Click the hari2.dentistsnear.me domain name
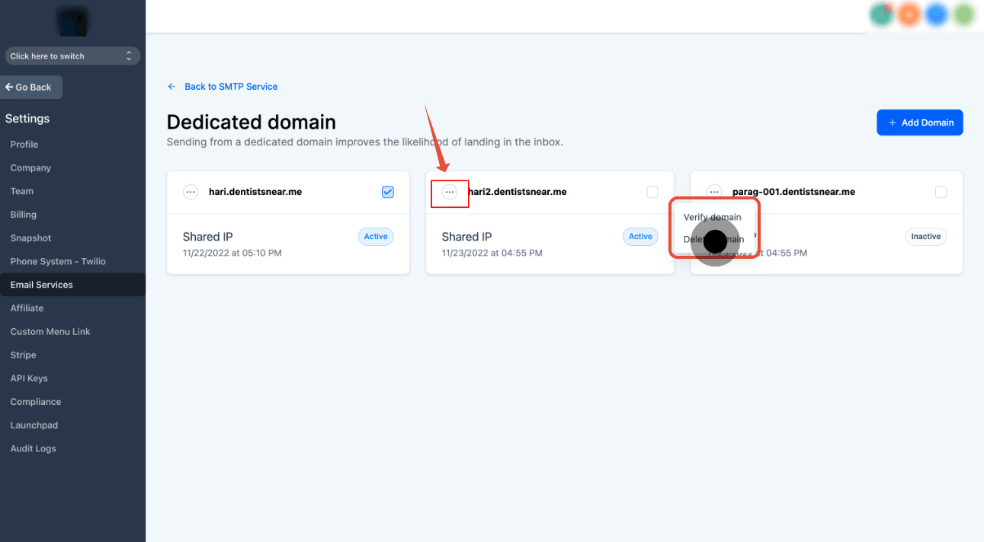This screenshot has height=542, width=984. (x=517, y=192)
